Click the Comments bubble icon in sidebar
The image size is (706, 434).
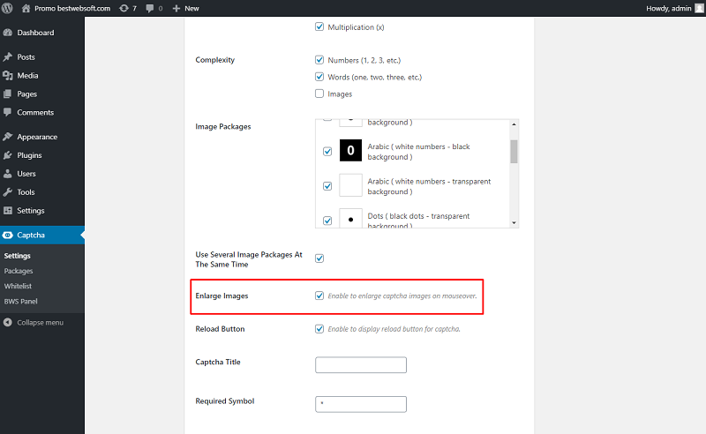pos(8,112)
